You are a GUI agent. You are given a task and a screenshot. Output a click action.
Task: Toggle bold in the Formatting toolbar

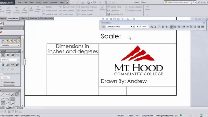[155, 27]
